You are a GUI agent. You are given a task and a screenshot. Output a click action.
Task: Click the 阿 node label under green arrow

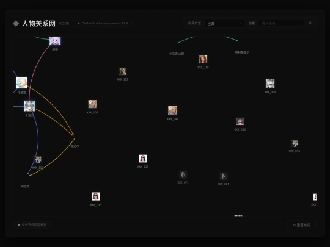pos(242,52)
